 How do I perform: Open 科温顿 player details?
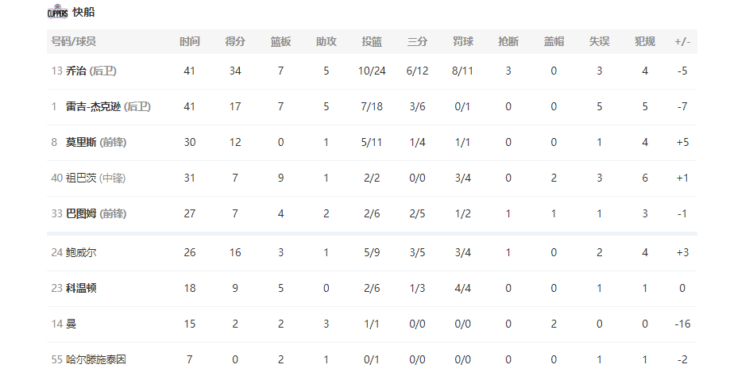[x=81, y=288]
